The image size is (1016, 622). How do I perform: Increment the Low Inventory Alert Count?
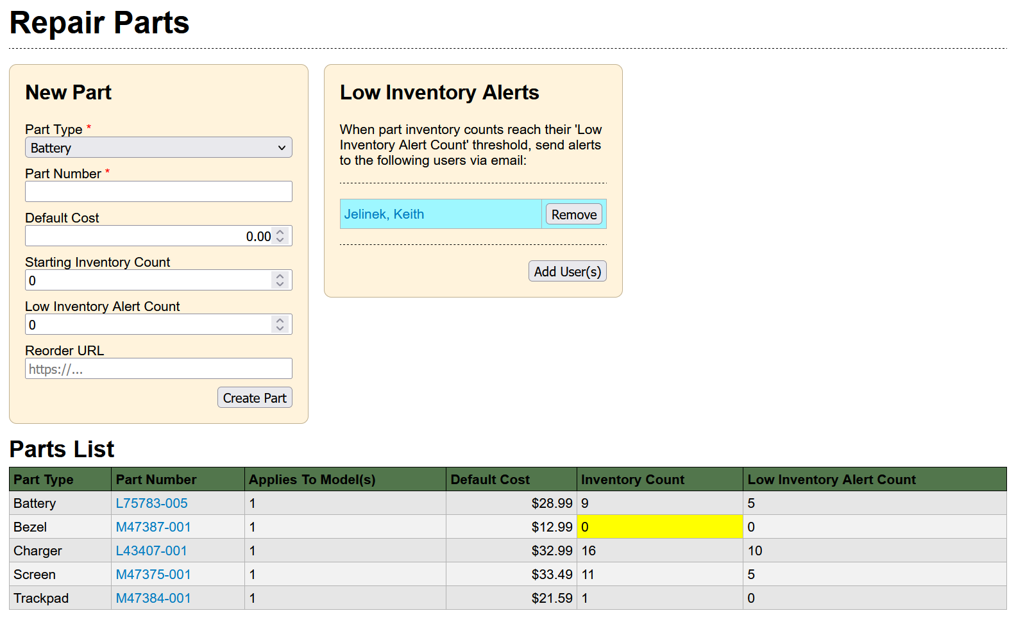click(280, 321)
